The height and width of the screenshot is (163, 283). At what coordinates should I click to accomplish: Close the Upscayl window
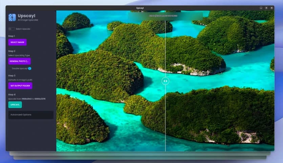coord(271,8)
